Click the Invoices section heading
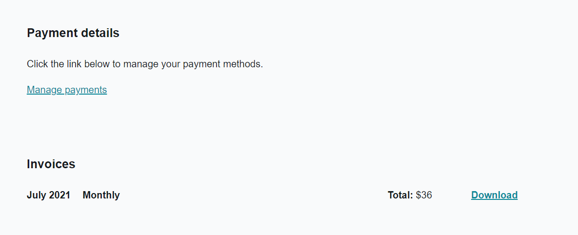 tap(51, 164)
